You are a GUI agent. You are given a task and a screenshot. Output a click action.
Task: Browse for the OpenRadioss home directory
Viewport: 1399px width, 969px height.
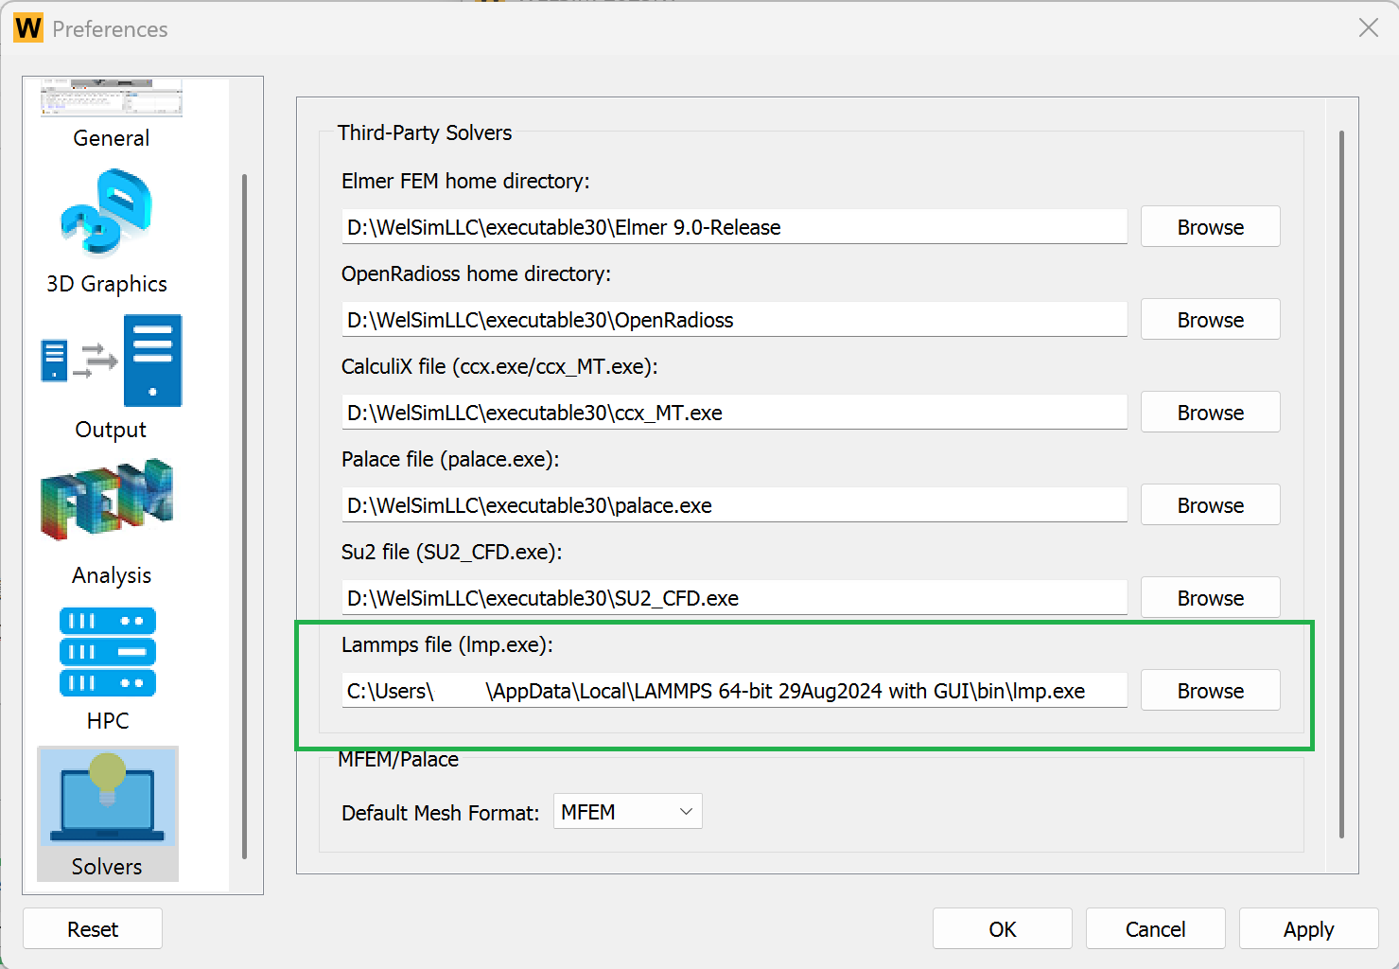coord(1210,319)
